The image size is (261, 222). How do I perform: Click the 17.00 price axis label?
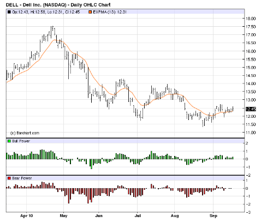251,35
